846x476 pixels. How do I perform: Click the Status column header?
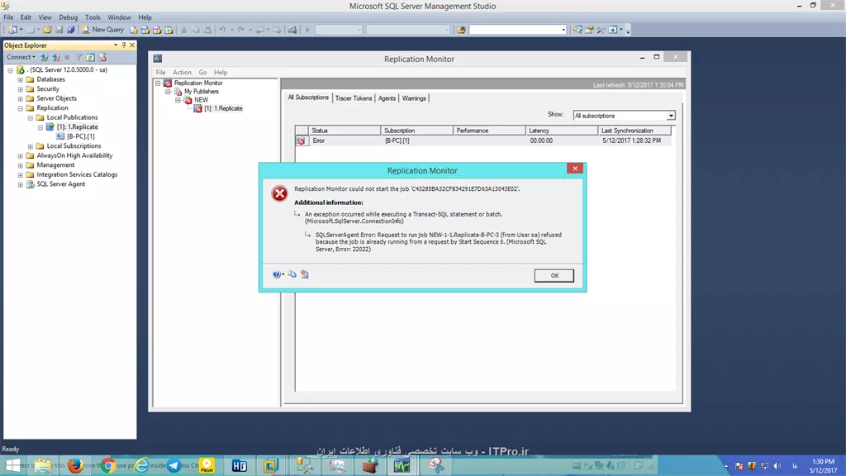[345, 131]
